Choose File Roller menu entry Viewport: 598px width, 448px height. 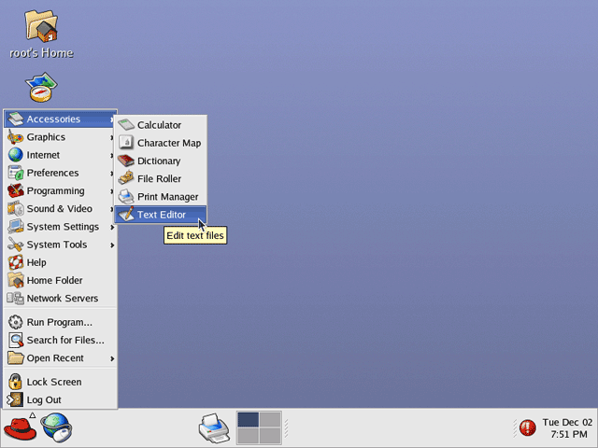(161, 178)
